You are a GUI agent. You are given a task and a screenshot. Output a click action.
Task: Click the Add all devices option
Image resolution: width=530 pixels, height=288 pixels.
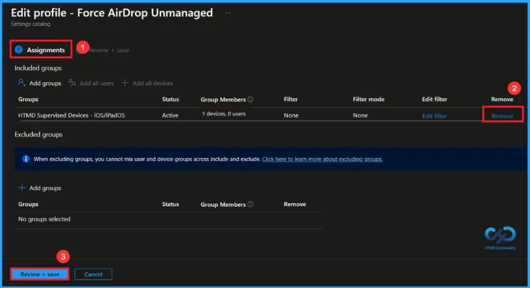click(147, 83)
